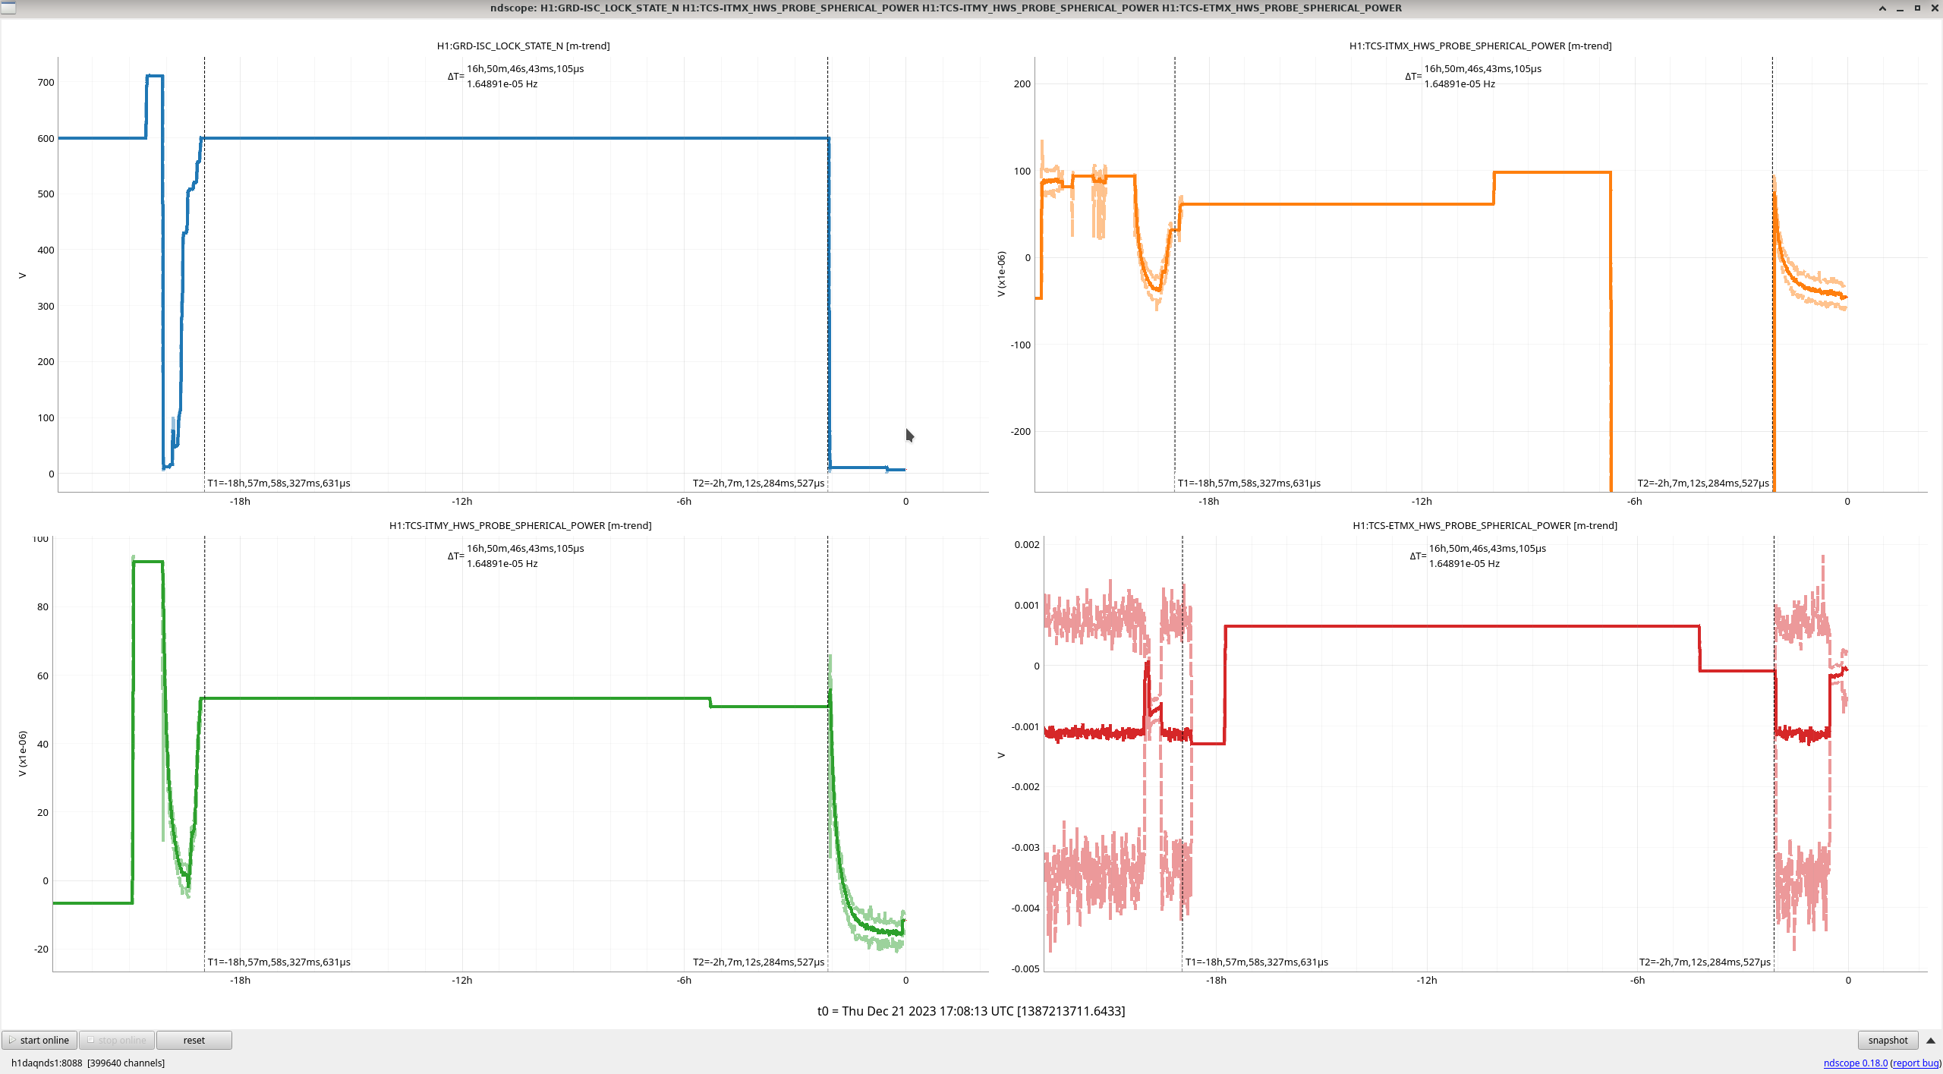Image resolution: width=1943 pixels, height=1074 pixels.
Task: Click the greyed stop online button
Action: 117,1040
